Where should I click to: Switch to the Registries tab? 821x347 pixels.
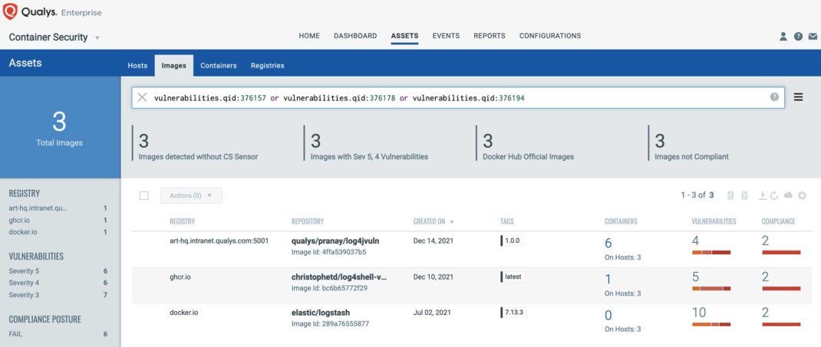(x=268, y=66)
